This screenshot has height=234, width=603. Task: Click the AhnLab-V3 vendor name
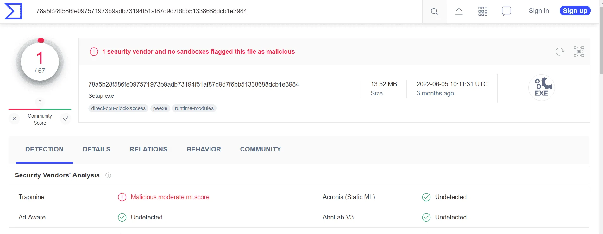(338, 218)
